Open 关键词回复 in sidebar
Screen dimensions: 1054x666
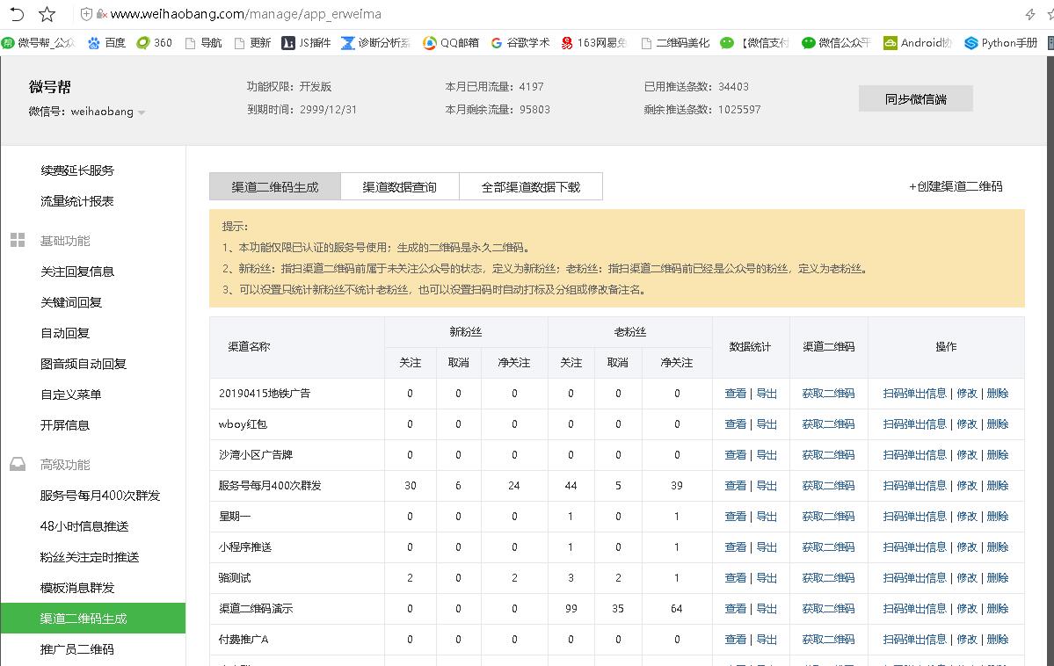click(71, 302)
